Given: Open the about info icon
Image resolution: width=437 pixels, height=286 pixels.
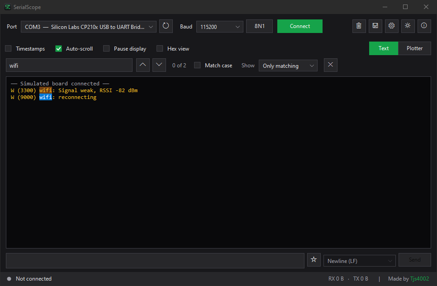Looking at the screenshot, I should tap(424, 26).
